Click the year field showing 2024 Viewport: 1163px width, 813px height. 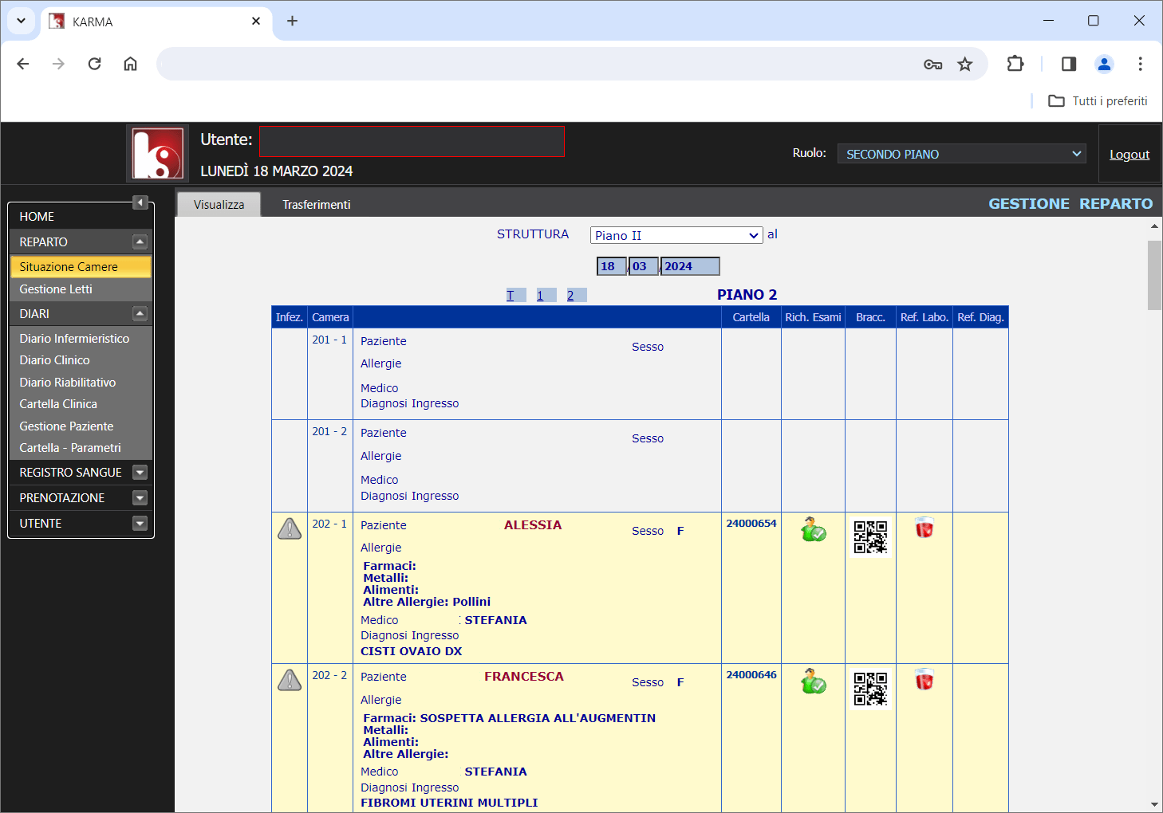(690, 266)
